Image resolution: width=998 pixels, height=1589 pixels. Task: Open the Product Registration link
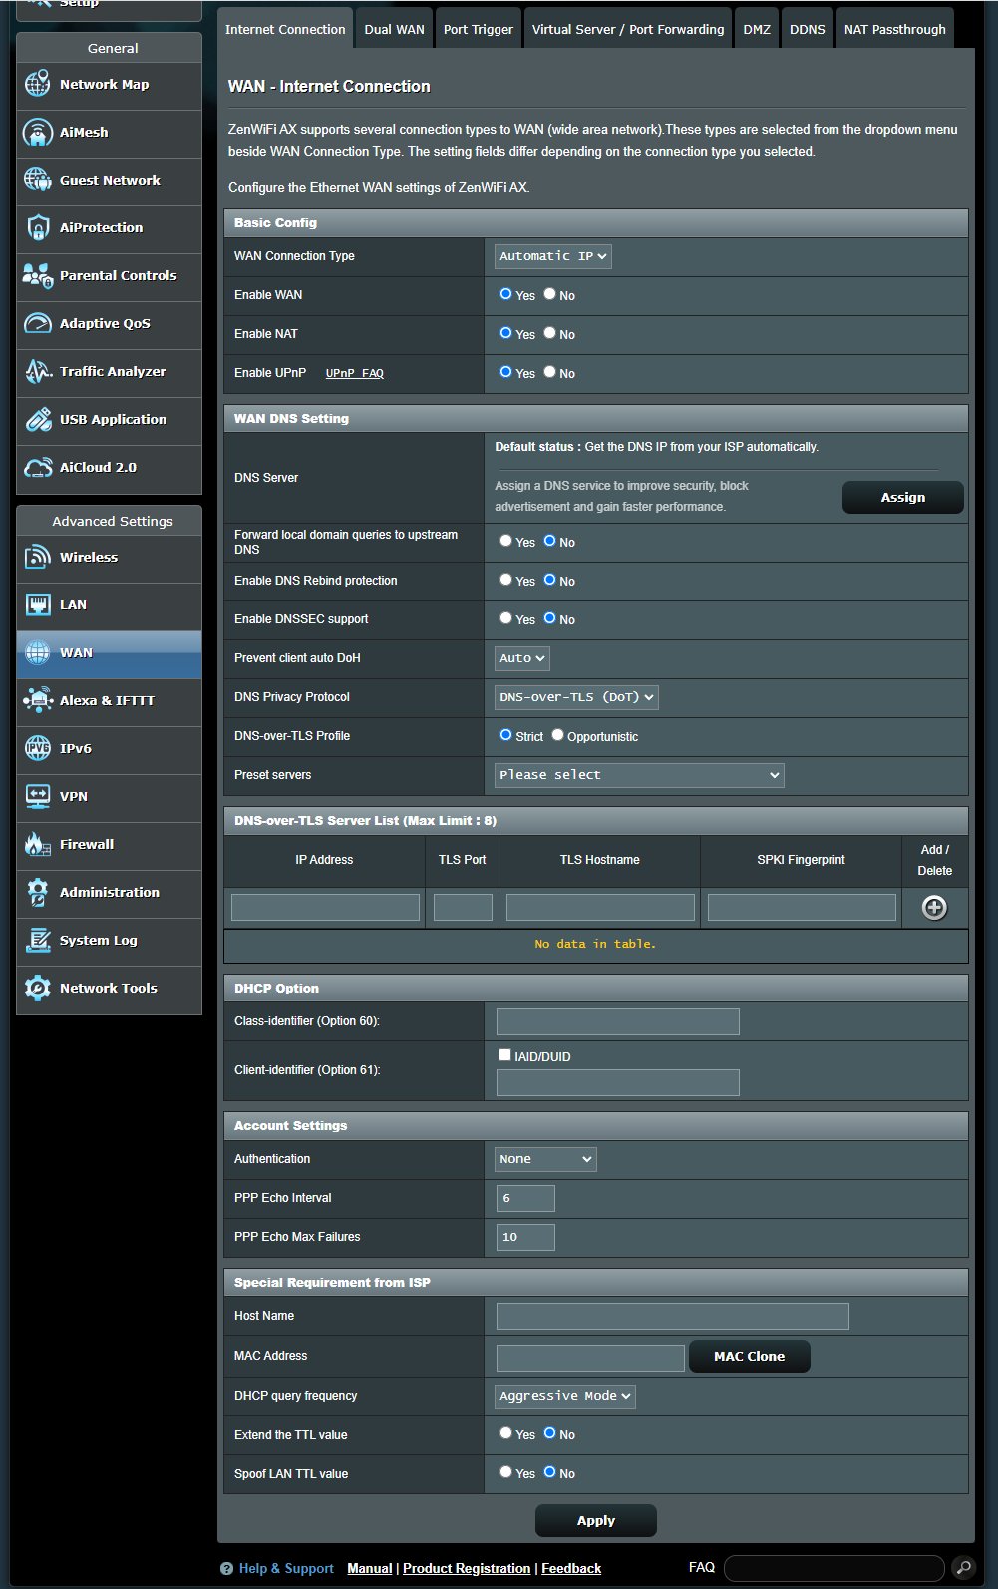[x=467, y=1568]
